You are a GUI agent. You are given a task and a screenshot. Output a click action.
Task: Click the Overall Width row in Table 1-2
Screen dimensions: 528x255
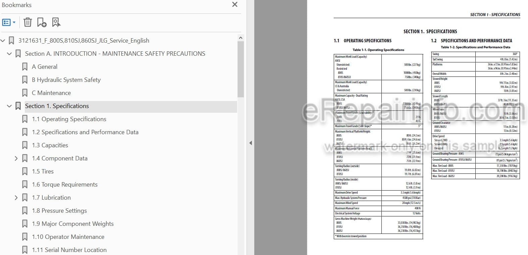click(475, 74)
